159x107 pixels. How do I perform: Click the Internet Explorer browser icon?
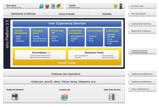tap(41, 6)
